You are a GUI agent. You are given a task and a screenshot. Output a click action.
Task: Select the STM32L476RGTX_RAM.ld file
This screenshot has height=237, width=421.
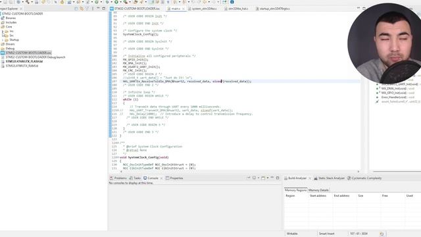click(x=22, y=66)
